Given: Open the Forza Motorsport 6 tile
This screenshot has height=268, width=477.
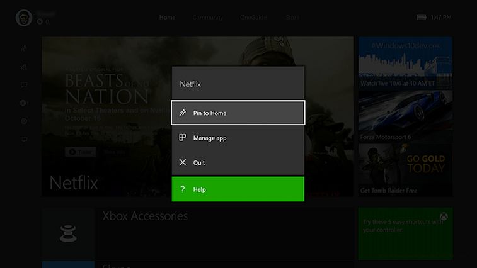Looking at the screenshot, I should click(405, 116).
